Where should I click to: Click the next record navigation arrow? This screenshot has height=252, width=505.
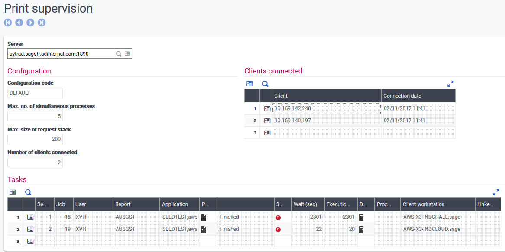[30, 22]
